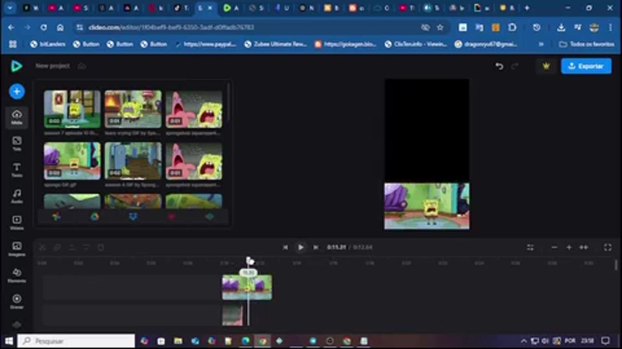This screenshot has height=349, width=622.
Task: Open the Mídia sidebar panel
Action: [x=17, y=117]
